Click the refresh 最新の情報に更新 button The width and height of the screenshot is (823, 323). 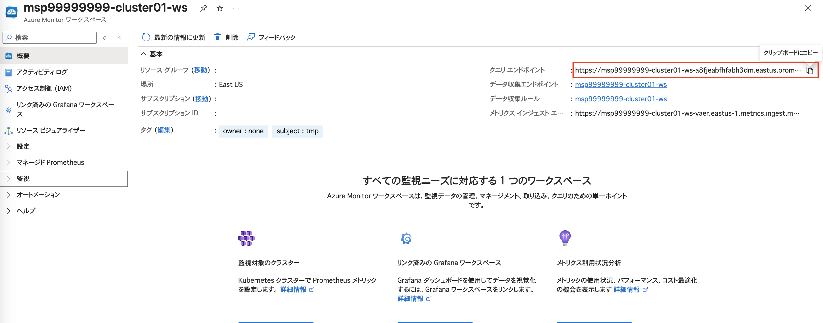[174, 38]
